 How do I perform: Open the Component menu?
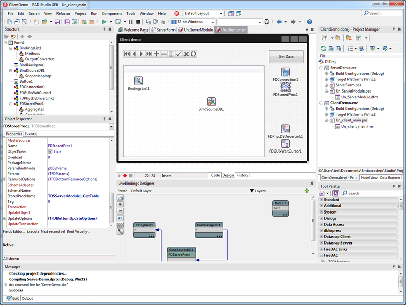(111, 13)
